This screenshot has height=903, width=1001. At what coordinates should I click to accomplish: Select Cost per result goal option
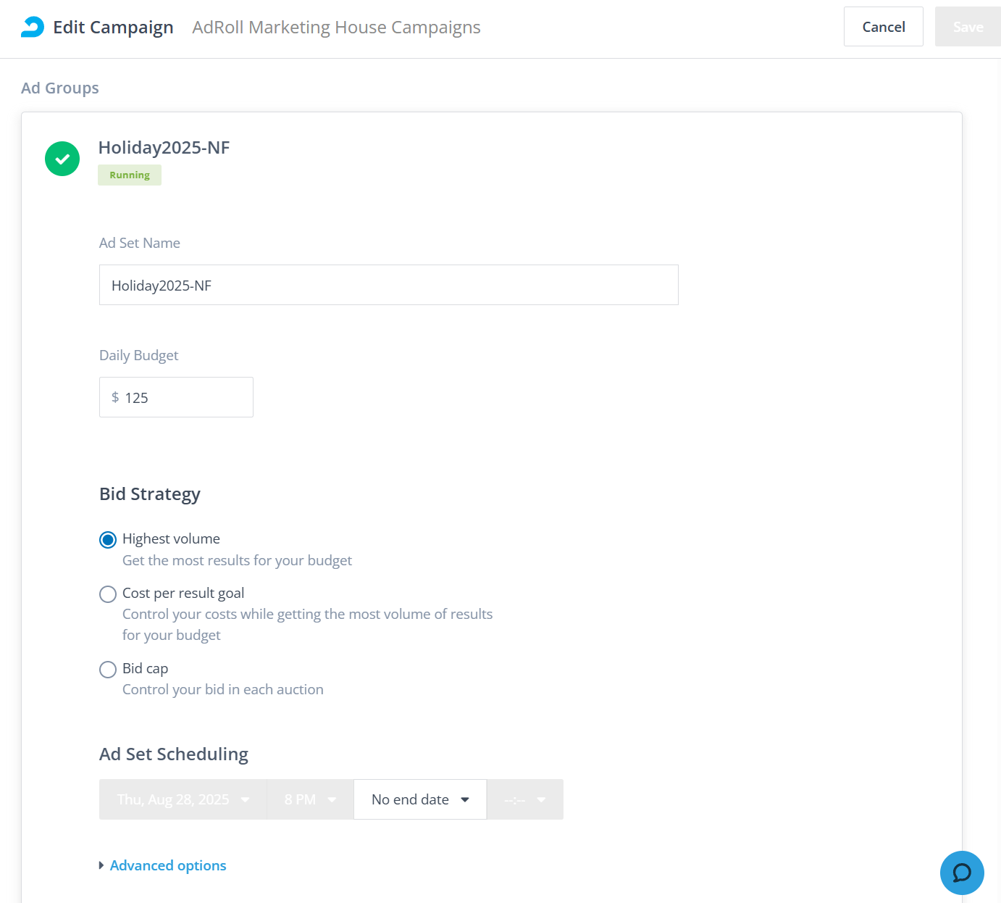click(x=108, y=594)
